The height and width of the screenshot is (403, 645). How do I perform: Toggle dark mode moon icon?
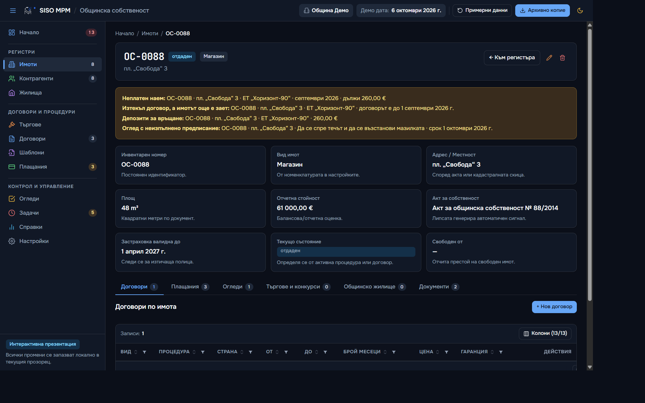point(580,11)
